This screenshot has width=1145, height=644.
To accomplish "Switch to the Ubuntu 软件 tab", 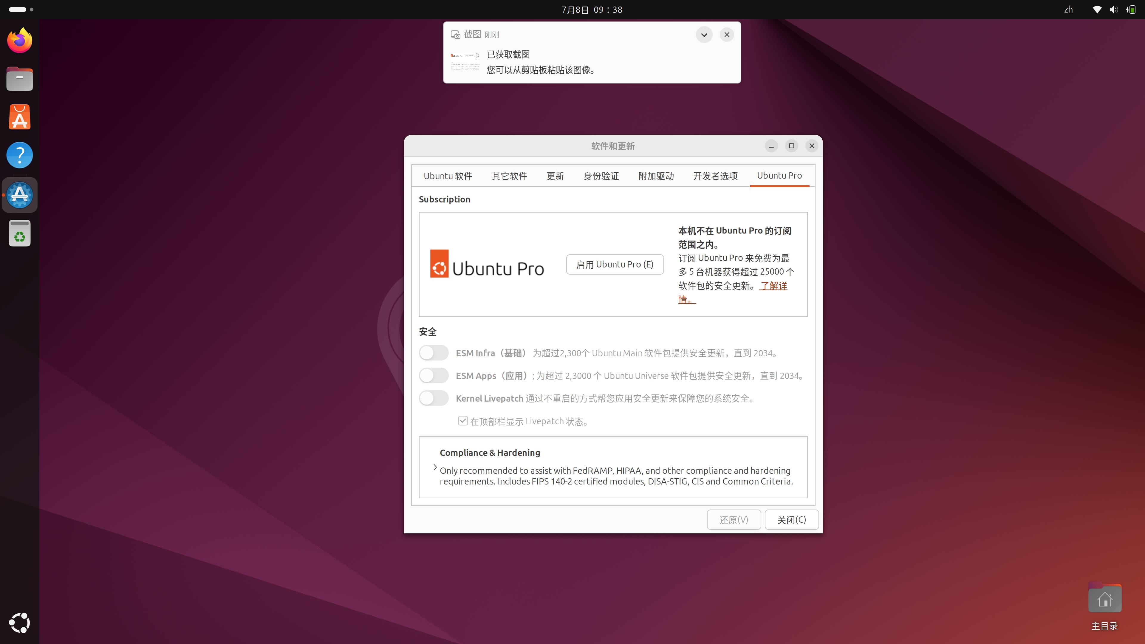I will [x=448, y=176].
